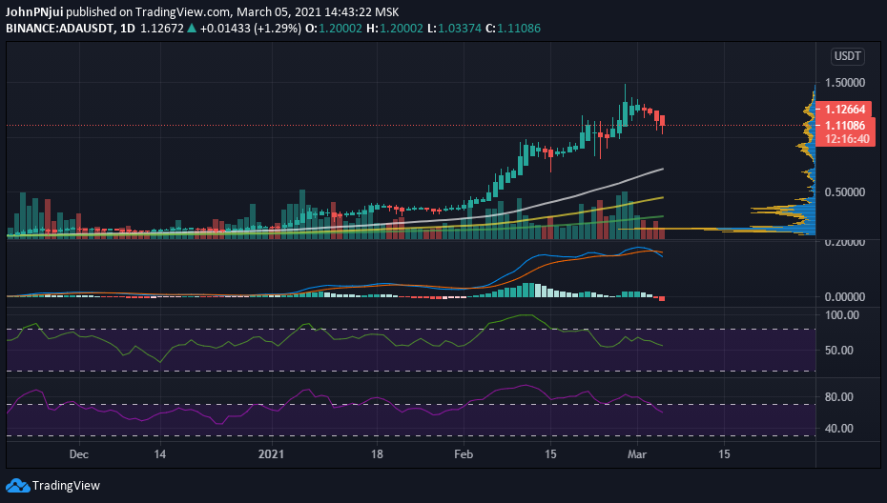Click the 14 date label on time axis

tap(160, 454)
